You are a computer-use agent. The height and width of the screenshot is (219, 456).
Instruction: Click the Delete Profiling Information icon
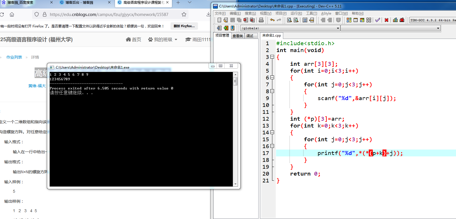(x=402, y=20)
